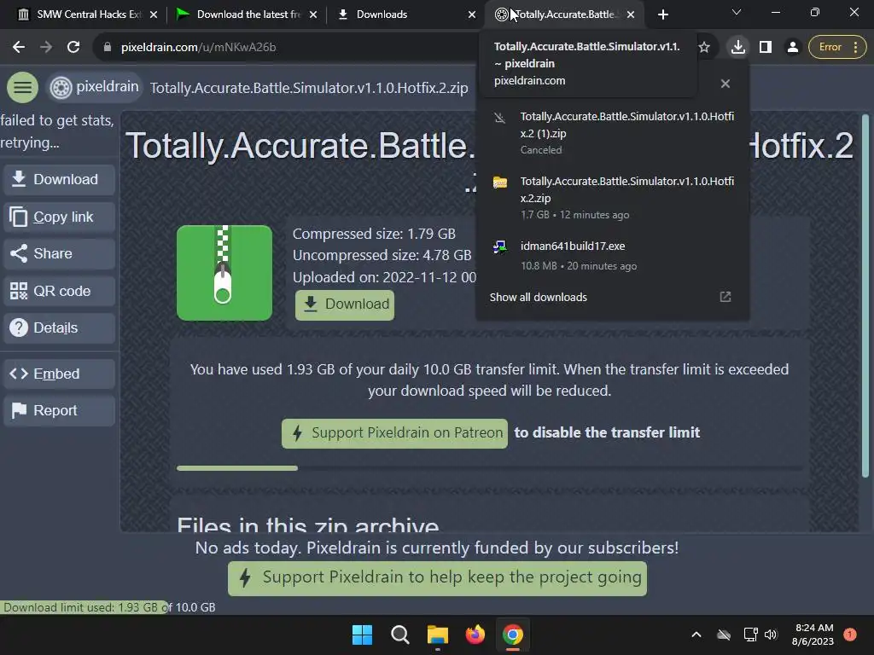The width and height of the screenshot is (874, 655).
Task: Click Download limit used status bar
Action: tap(108, 607)
